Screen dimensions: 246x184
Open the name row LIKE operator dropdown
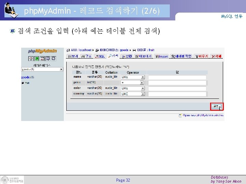click(x=133, y=77)
